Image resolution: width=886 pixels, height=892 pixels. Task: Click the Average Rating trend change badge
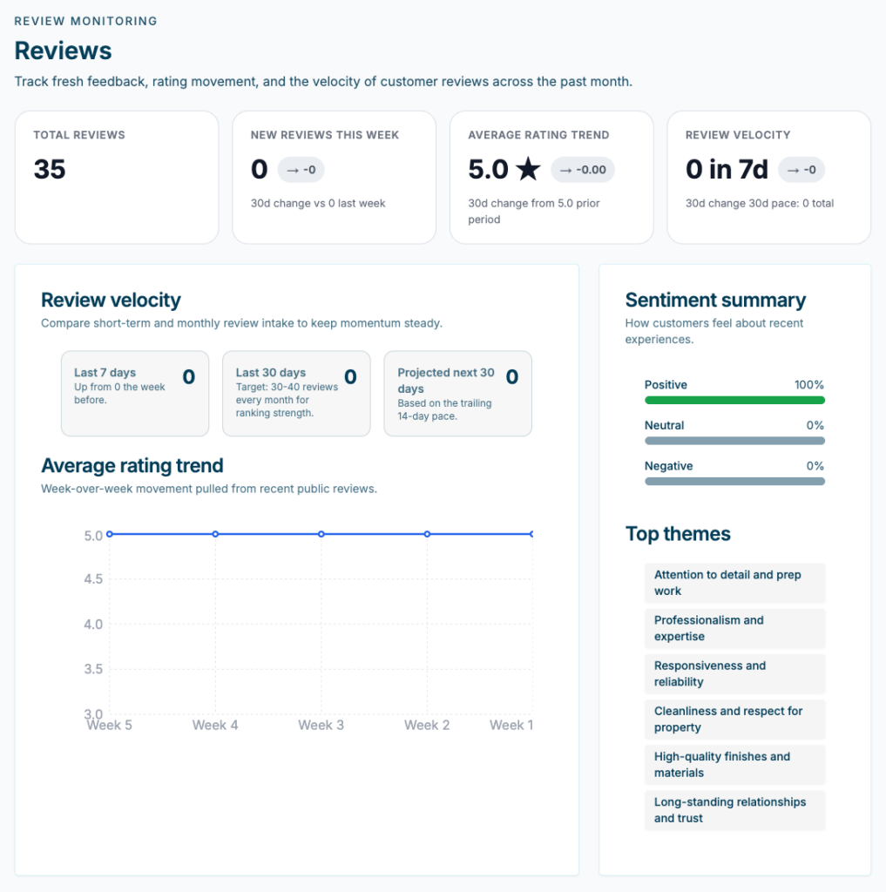tap(583, 170)
